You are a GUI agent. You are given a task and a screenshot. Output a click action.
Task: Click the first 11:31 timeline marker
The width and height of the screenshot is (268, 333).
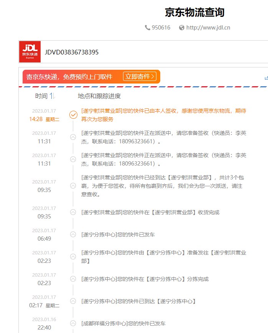point(73,137)
